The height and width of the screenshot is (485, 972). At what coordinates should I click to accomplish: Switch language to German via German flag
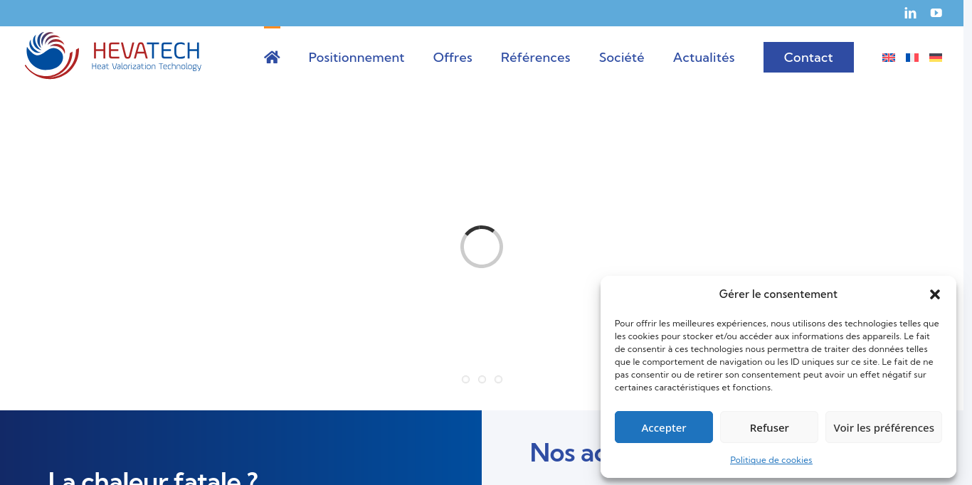point(936,58)
